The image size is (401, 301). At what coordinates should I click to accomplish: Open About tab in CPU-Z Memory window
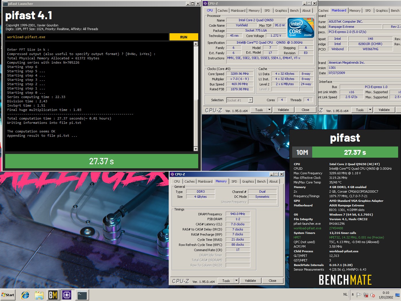(273, 181)
